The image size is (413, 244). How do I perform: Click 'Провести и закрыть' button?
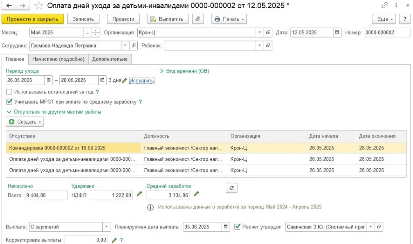(x=33, y=19)
